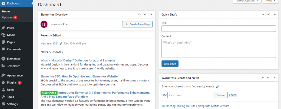Click the Recently Edited heading
The image size is (281, 109).
click(x=51, y=36)
